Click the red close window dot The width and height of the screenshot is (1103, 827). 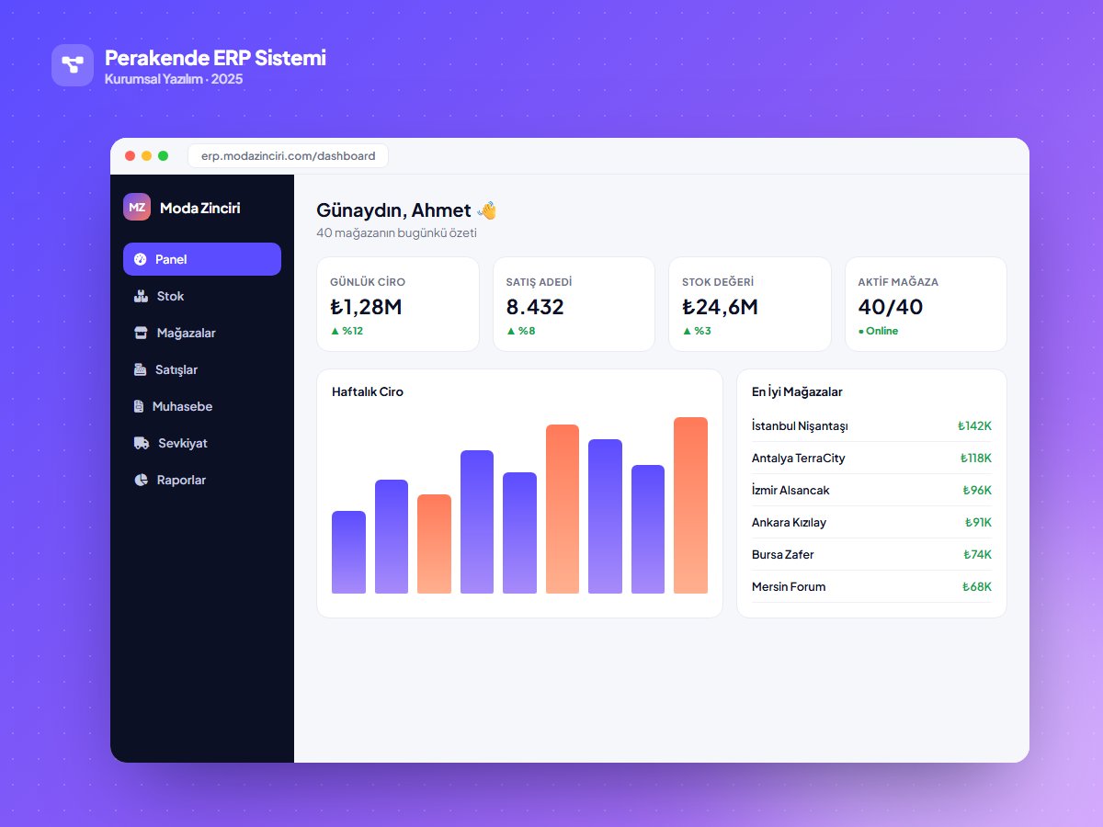[x=131, y=156]
